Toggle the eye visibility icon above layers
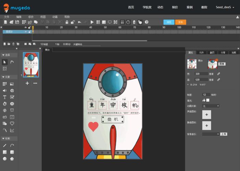The image size is (240, 171). click(x=25, y=27)
